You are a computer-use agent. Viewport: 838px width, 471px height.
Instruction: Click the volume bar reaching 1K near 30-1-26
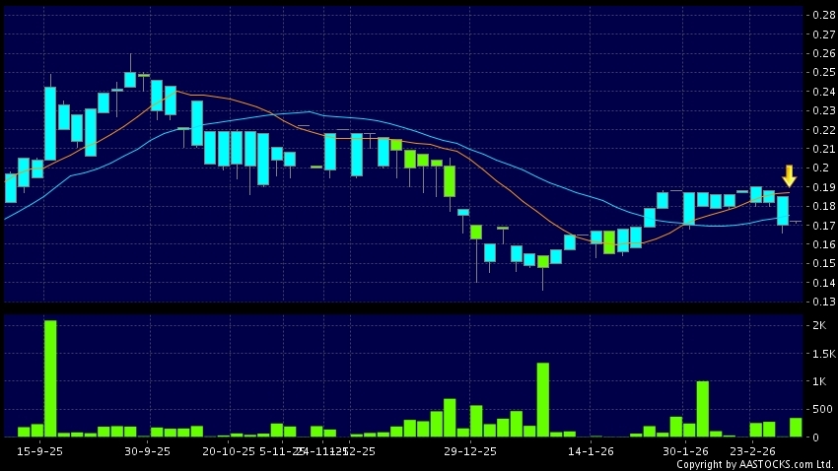703,409
